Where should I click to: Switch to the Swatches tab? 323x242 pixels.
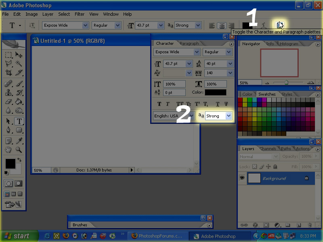(267, 94)
